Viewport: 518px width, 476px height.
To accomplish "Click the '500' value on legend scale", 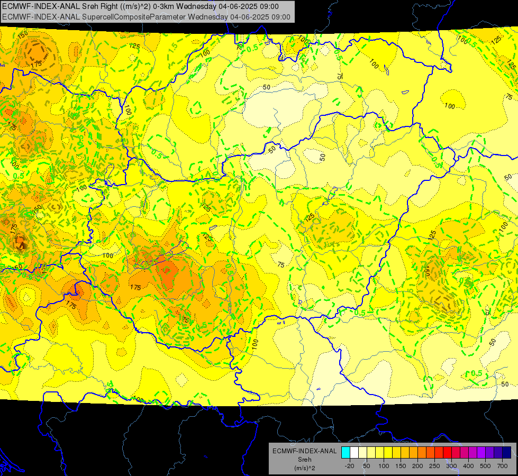I will click(485, 466).
